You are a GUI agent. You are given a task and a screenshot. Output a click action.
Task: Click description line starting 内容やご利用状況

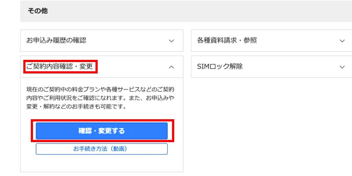(x=100, y=98)
